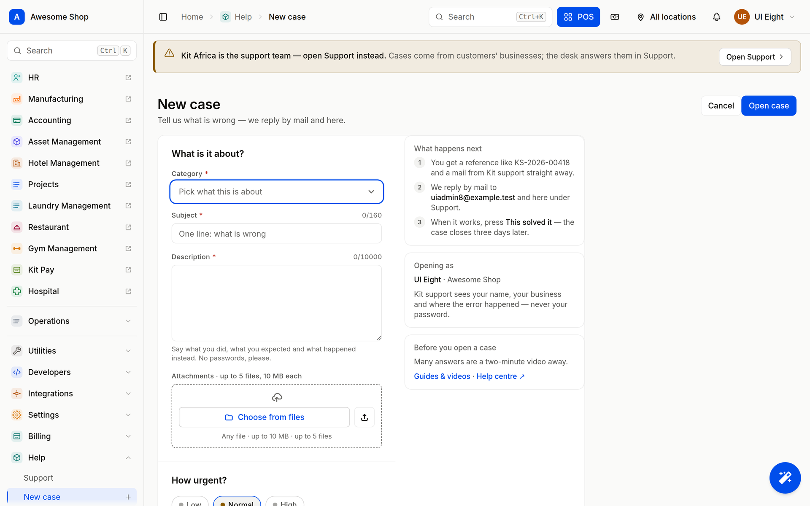Open Projects in the sidebar

coord(72,185)
